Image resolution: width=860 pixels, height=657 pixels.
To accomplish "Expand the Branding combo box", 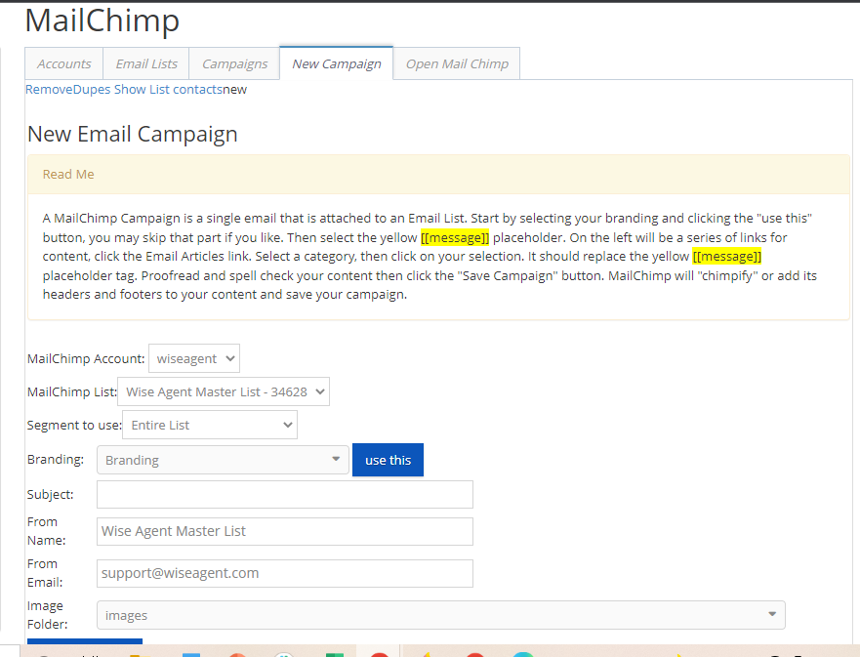I will (x=224, y=460).
